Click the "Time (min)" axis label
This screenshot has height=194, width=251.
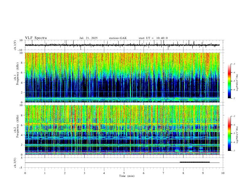(127, 176)
